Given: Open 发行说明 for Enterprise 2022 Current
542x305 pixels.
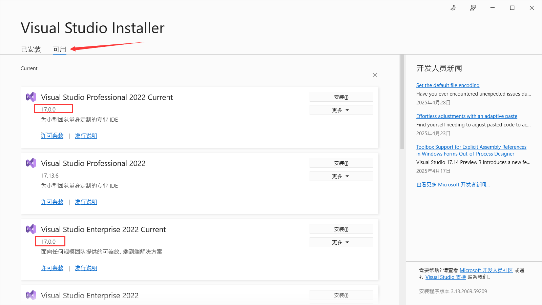Looking at the screenshot, I should coord(86,268).
